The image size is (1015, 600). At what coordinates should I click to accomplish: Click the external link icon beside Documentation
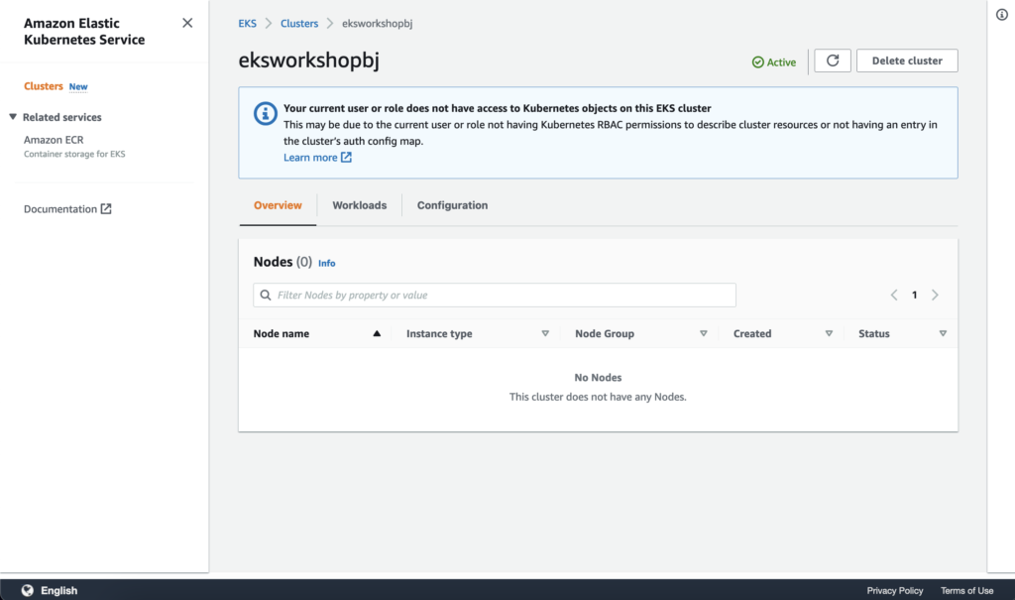[106, 208]
